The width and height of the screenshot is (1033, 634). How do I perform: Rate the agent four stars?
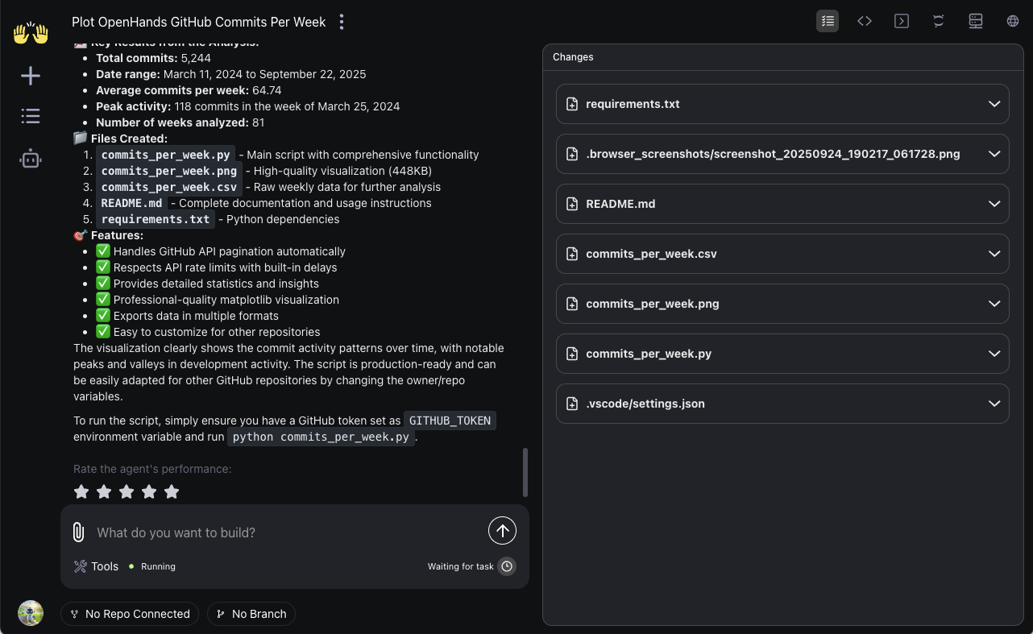(149, 491)
